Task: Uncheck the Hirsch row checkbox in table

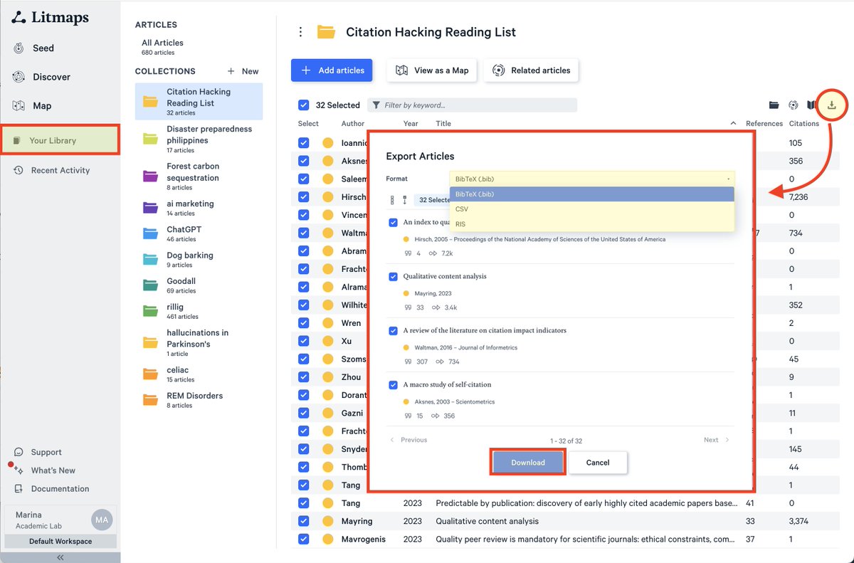Action: tap(304, 197)
